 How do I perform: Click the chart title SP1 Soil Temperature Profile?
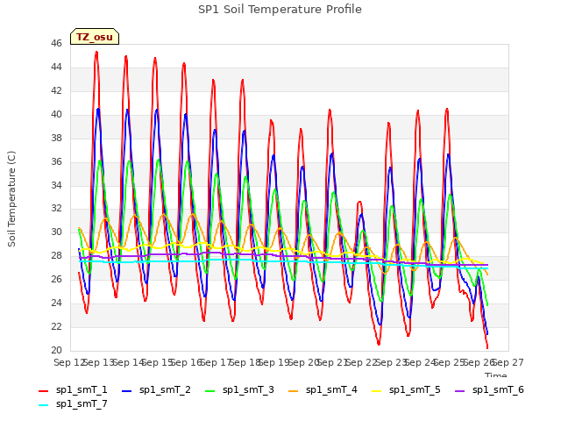pyautogui.click(x=280, y=10)
